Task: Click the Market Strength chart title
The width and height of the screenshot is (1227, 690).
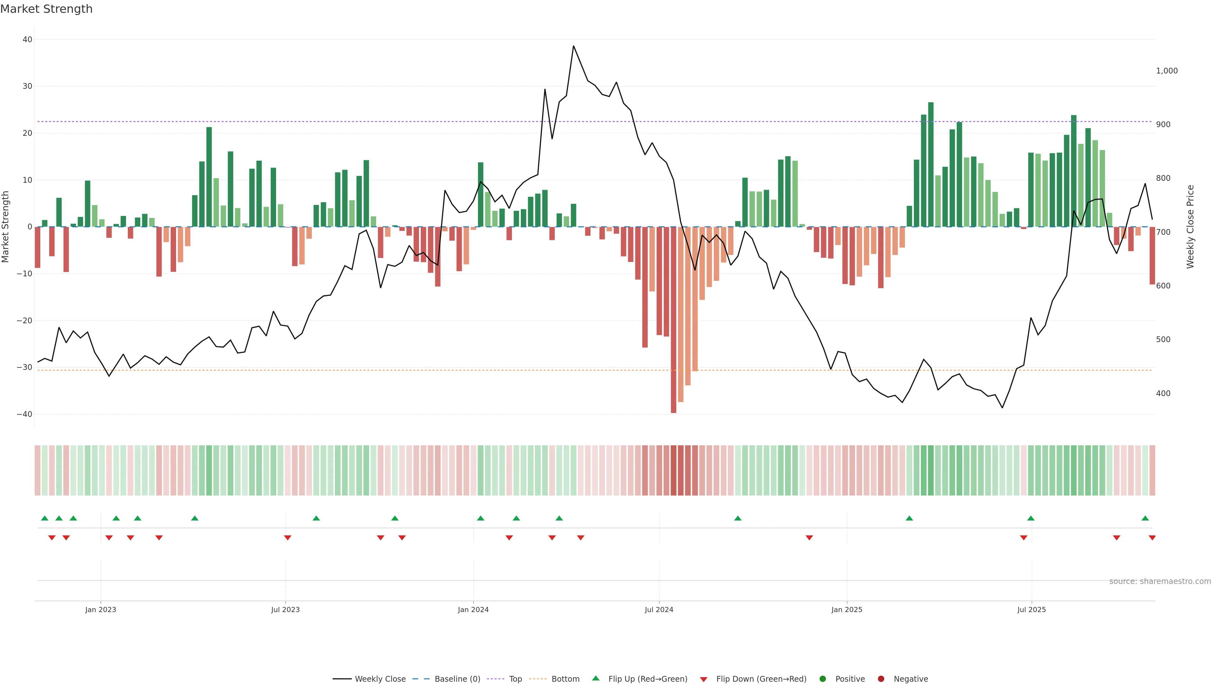Action: point(46,9)
